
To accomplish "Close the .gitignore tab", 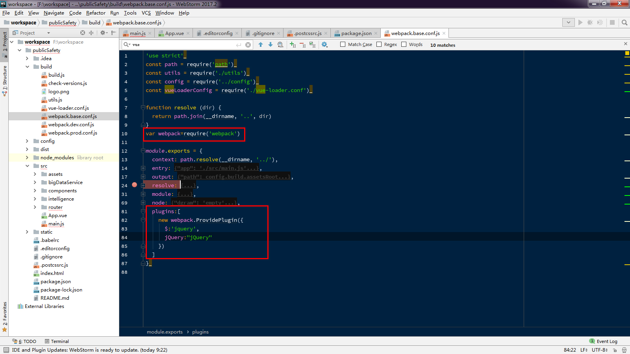I will (279, 33).
